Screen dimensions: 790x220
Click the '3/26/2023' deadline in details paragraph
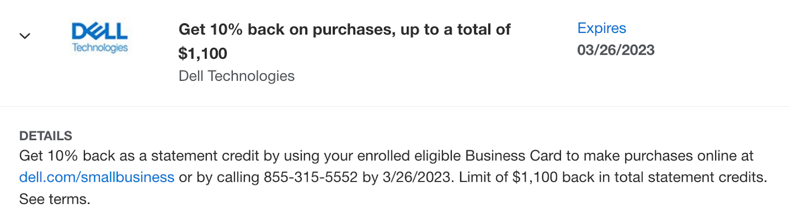(417, 177)
